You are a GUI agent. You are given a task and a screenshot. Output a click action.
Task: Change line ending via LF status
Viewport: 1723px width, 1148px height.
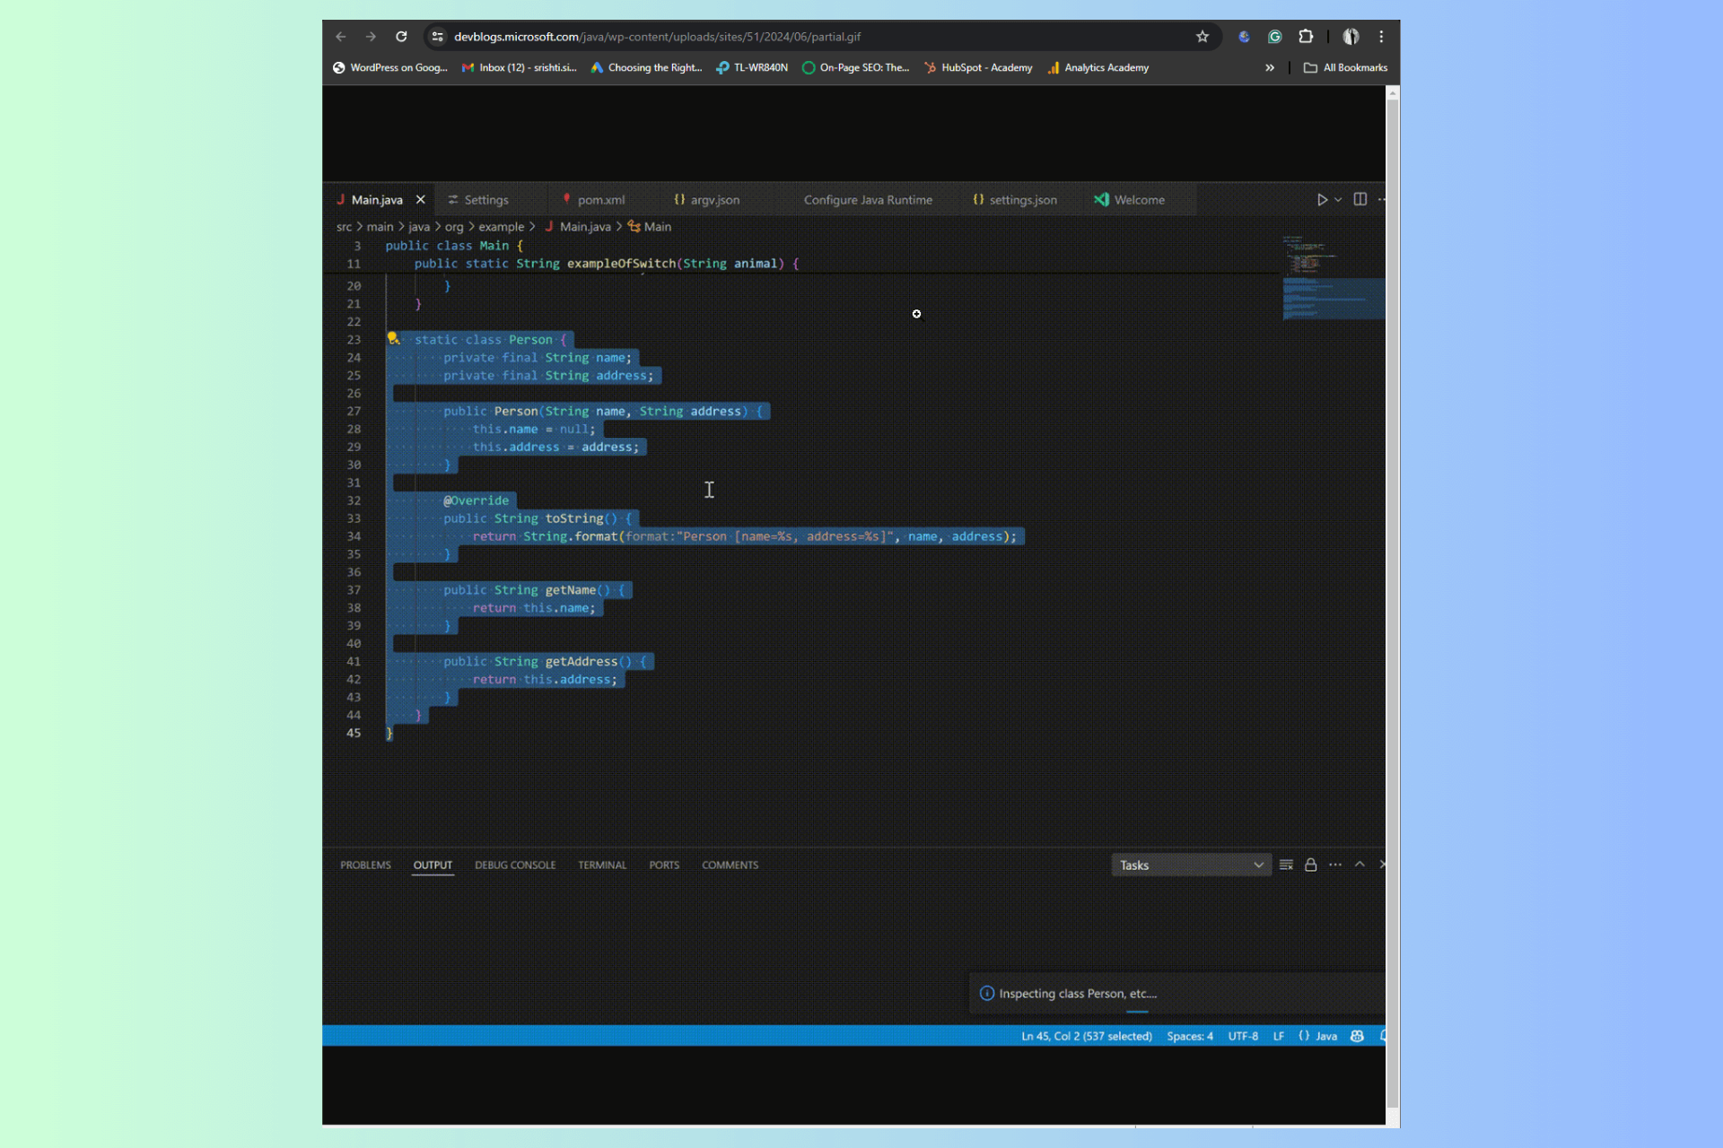coord(1278,1036)
